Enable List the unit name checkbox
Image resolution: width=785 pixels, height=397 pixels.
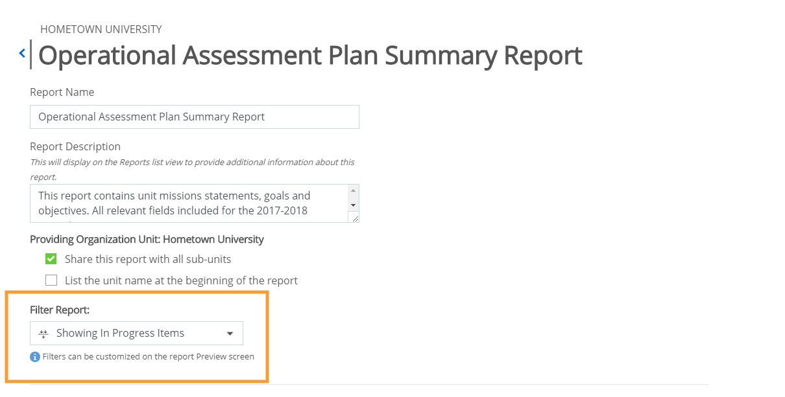tap(51, 280)
